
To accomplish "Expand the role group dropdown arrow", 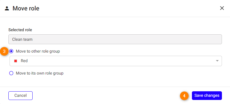I will [217, 61].
